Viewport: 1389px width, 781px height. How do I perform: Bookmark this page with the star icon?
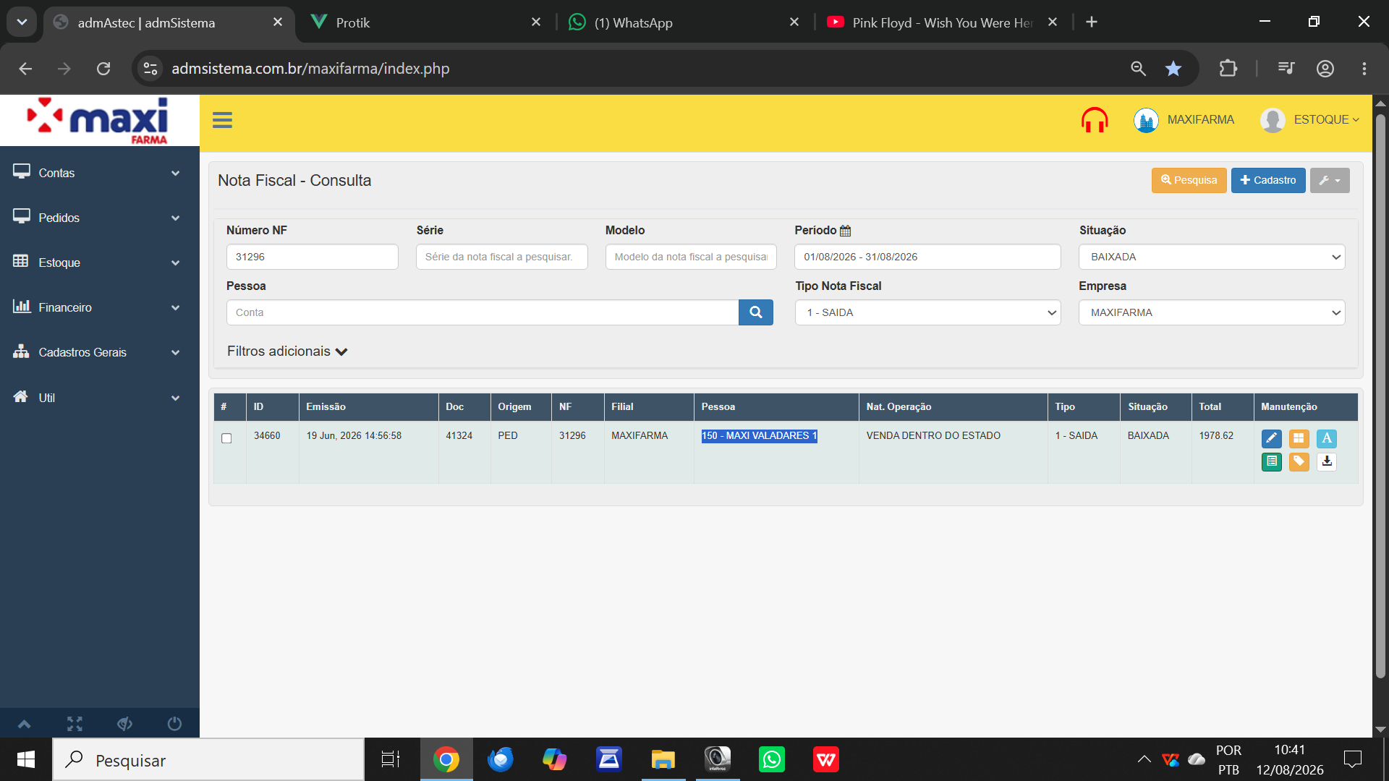pos(1173,69)
